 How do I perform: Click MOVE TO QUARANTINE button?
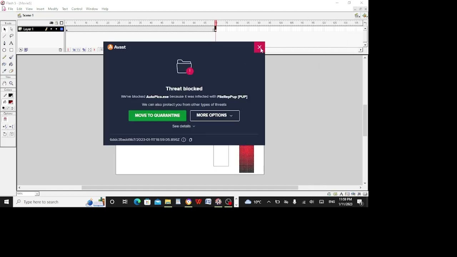point(157,115)
